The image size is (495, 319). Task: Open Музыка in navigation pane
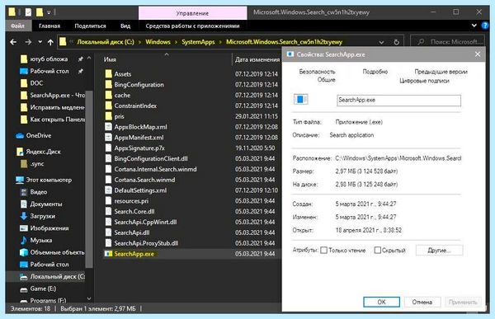click(41, 240)
